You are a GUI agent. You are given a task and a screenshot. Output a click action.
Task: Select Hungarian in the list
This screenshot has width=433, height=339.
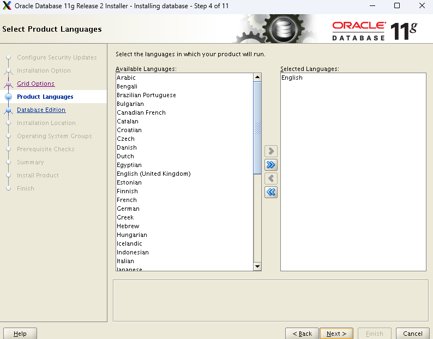click(184, 235)
